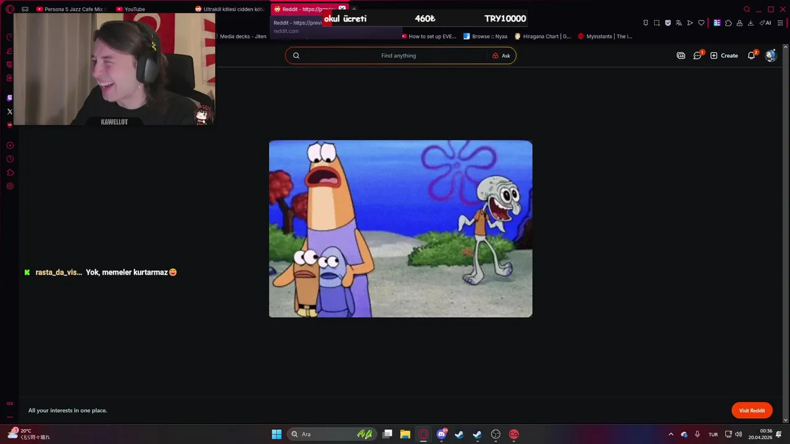This screenshot has width=790, height=444.
Task: Close the active Reddit tab
Action: tap(342, 9)
